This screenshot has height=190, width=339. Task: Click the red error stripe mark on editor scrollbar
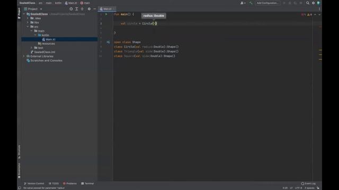(320, 27)
